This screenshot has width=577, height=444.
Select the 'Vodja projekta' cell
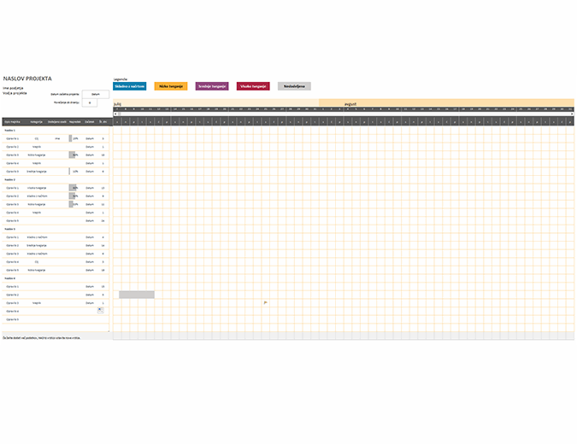14,92
